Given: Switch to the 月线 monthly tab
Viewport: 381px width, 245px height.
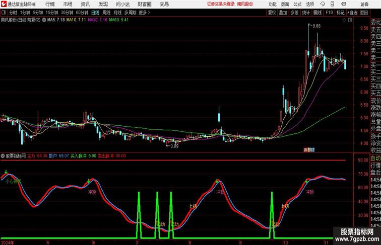Looking at the screenshot, I should tap(117, 13).
